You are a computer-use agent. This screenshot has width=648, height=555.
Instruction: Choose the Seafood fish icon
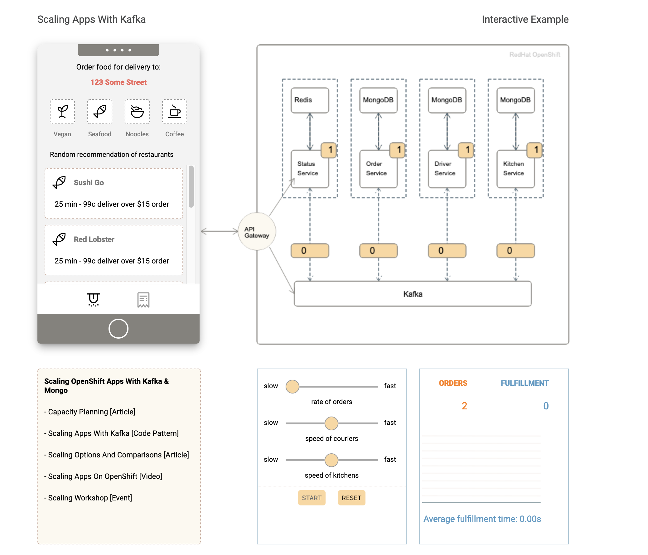99,112
